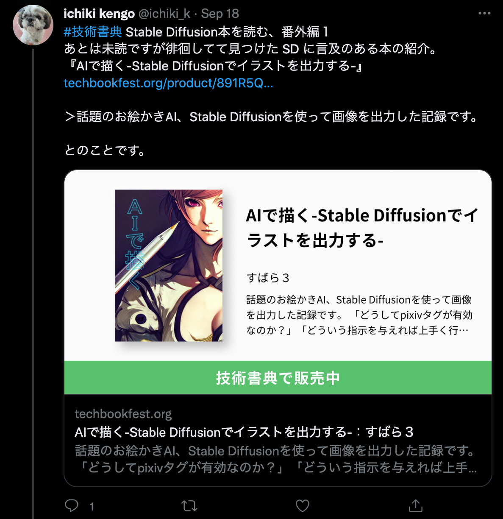Open the AIで描く book cover thumbnail
Viewport: 503px width, 519px height.
169,265
